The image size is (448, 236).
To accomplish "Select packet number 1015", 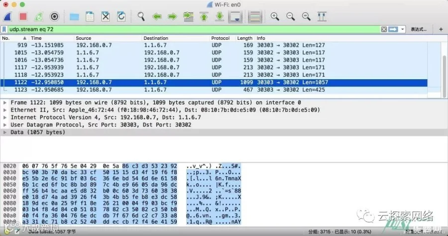I will 214,53.
